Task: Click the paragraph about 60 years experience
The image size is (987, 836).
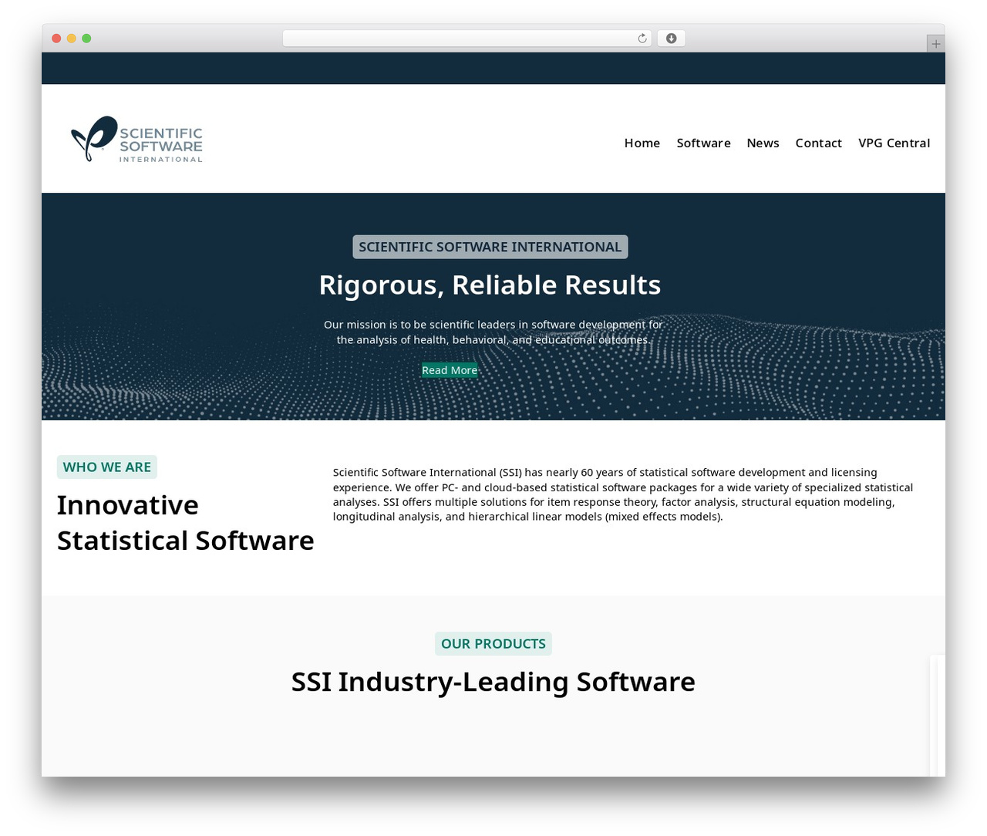Action: tap(623, 494)
